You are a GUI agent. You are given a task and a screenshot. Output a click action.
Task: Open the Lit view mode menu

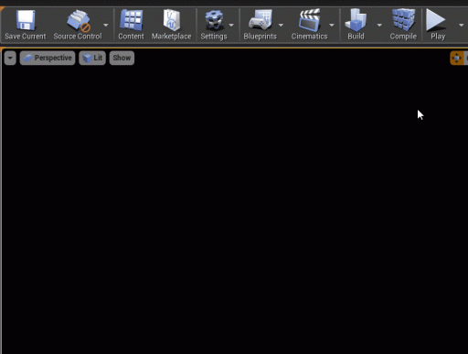[92, 58]
